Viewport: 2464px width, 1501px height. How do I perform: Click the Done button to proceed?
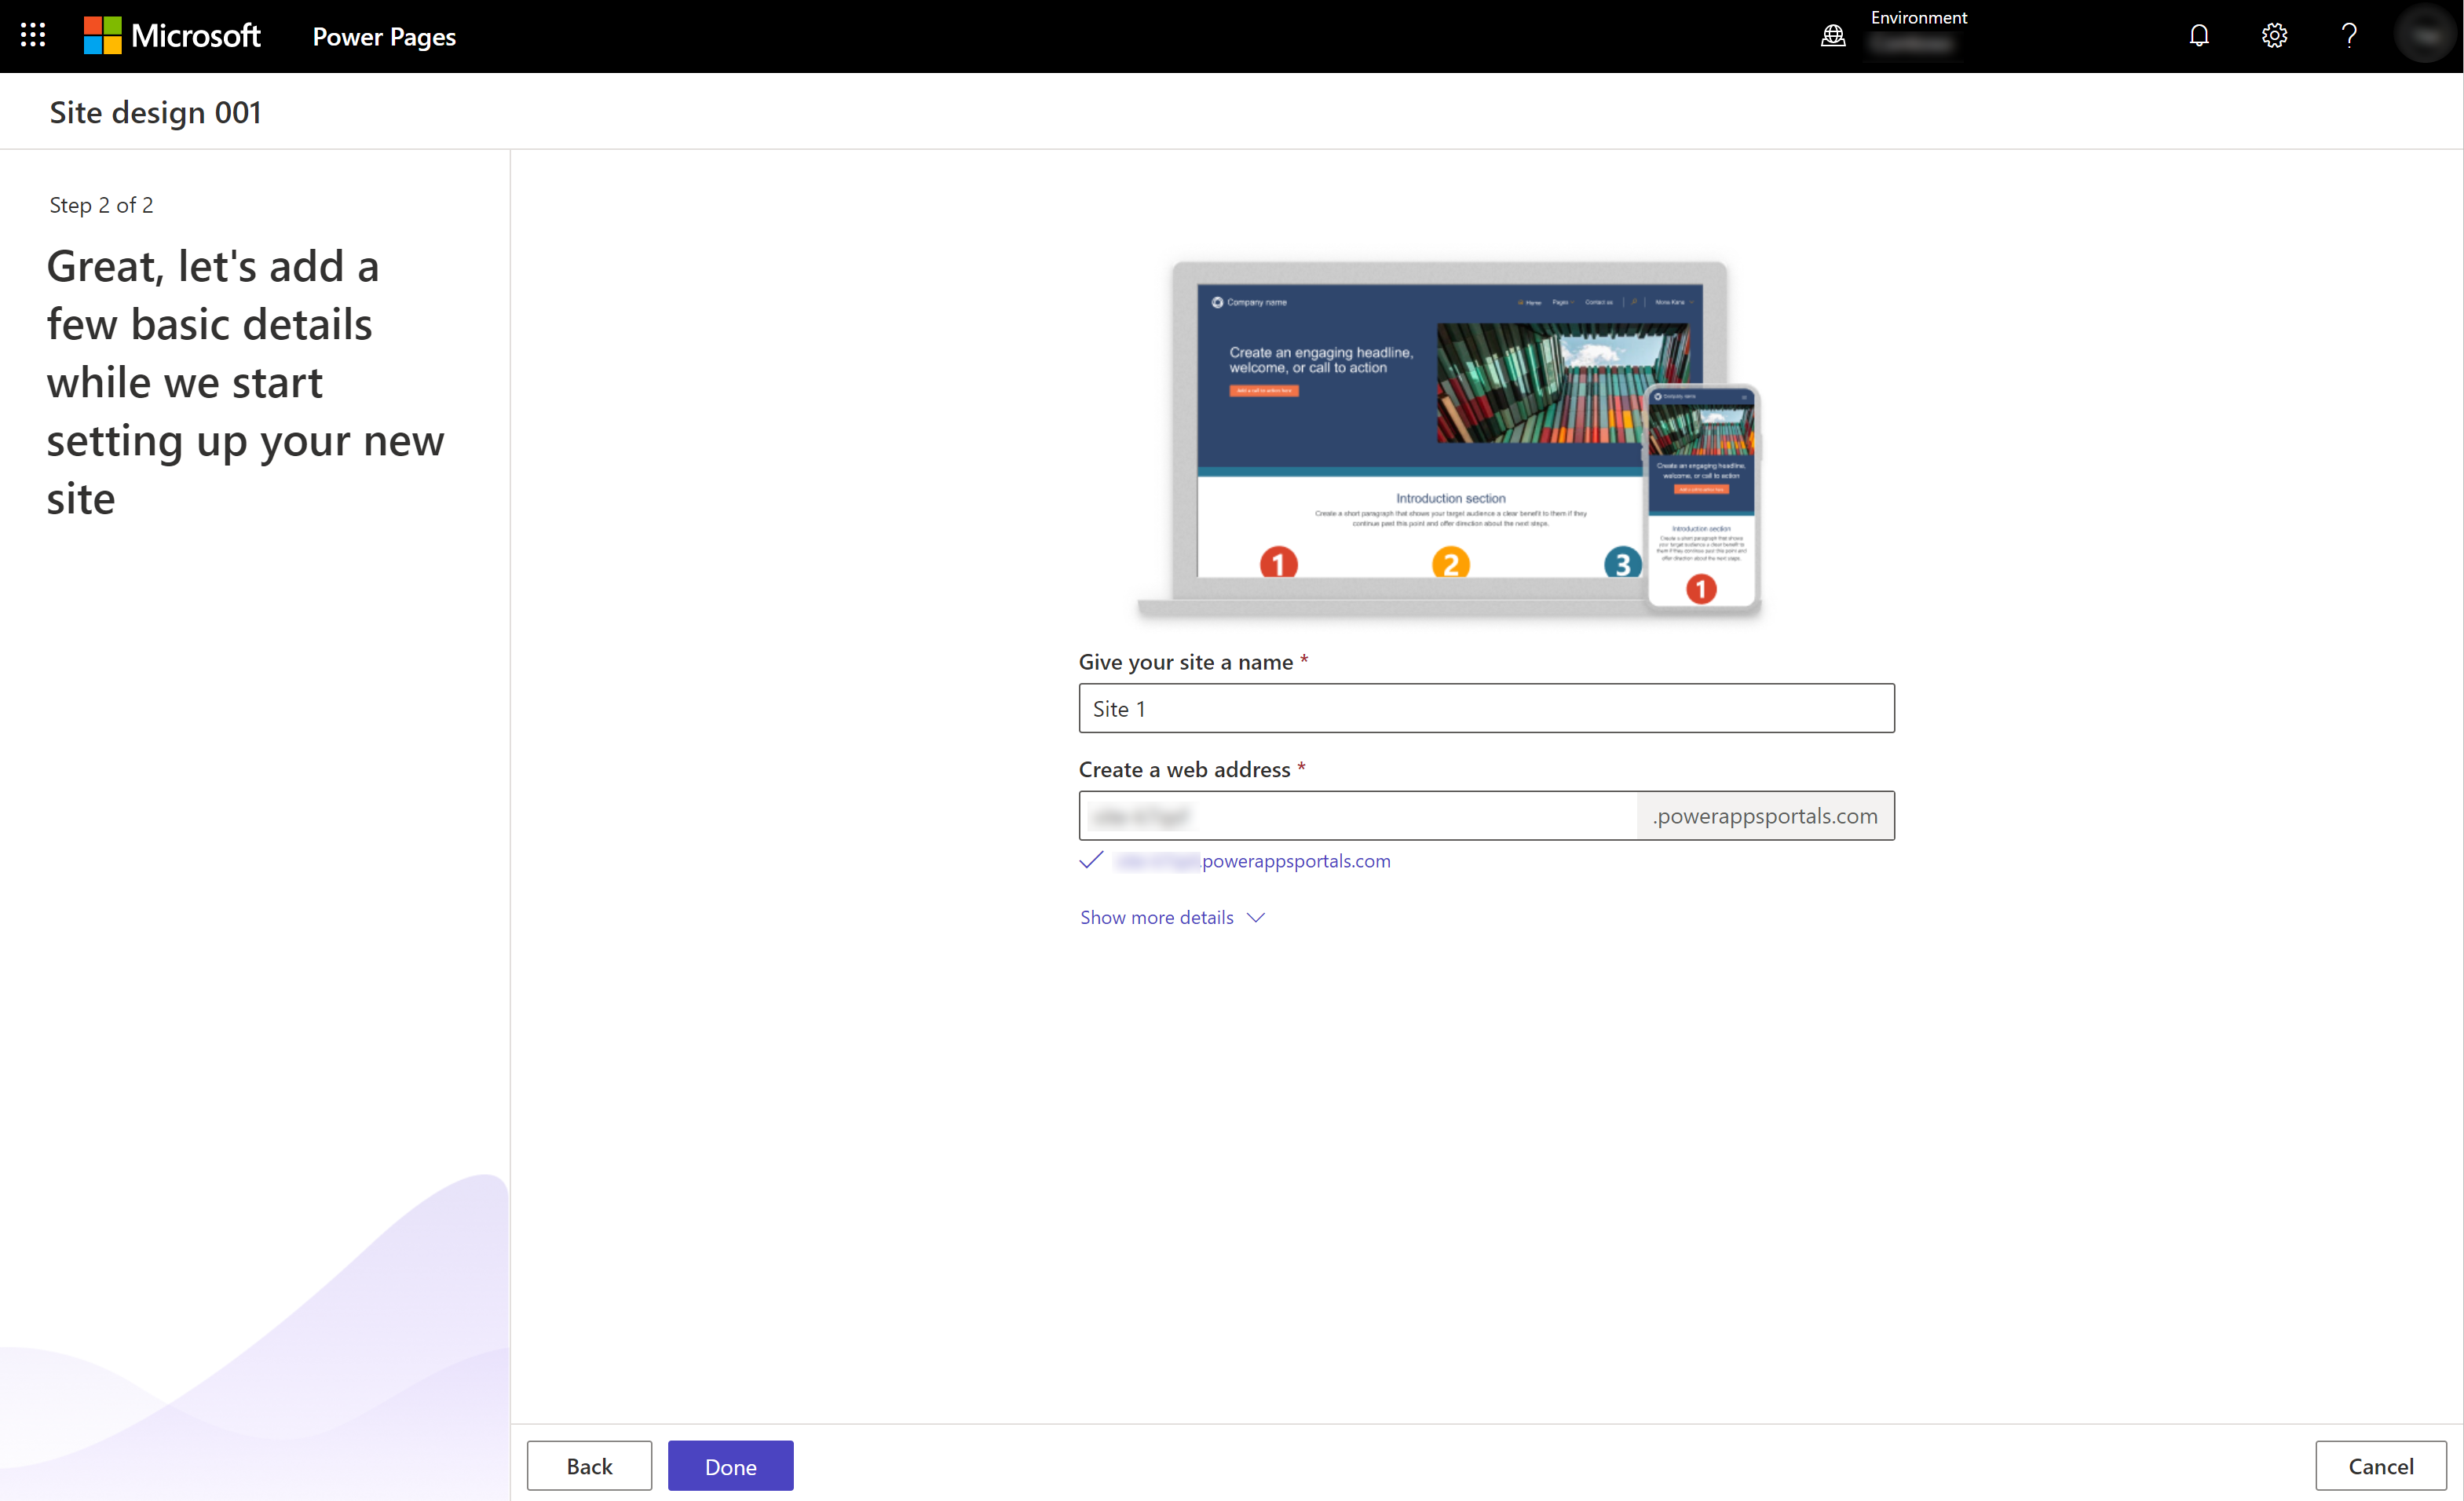tap(730, 1466)
